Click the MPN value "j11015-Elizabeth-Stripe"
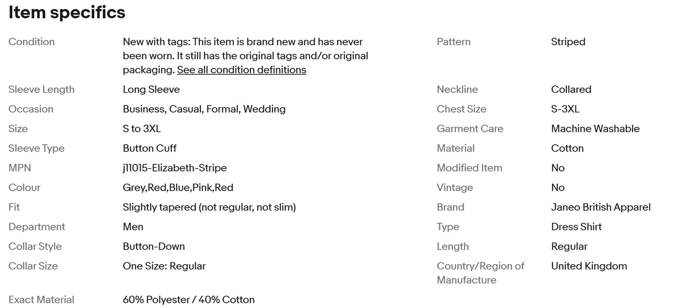Screen dimensions: 680x308 [175, 168]
